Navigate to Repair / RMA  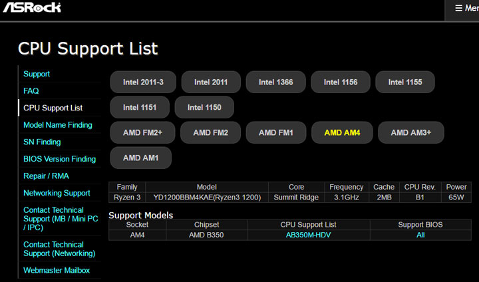coord(46,176)
